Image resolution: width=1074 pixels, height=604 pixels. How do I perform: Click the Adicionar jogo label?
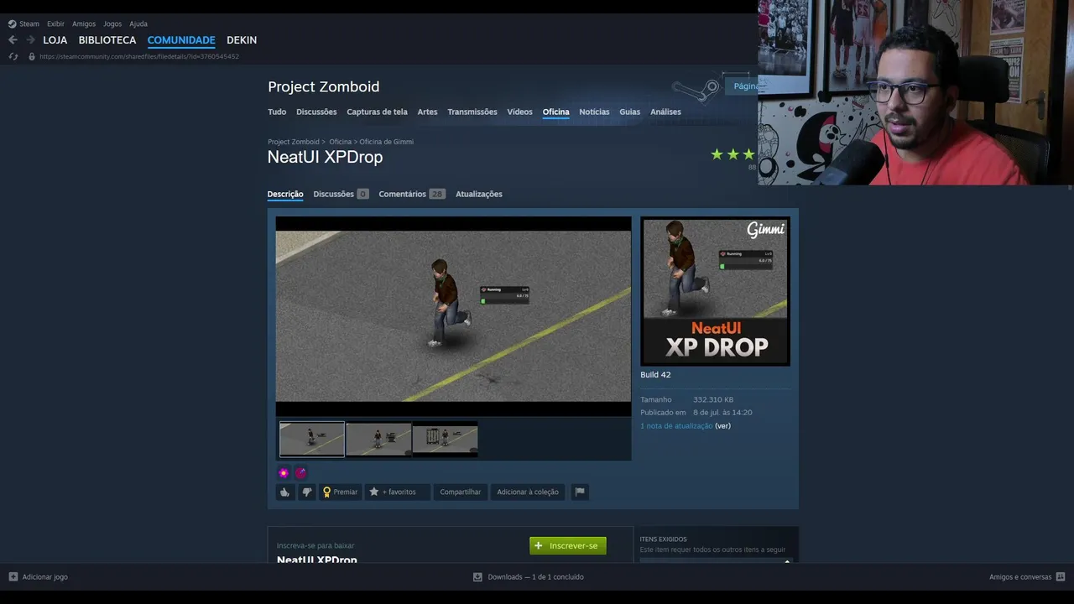point(45,577)
